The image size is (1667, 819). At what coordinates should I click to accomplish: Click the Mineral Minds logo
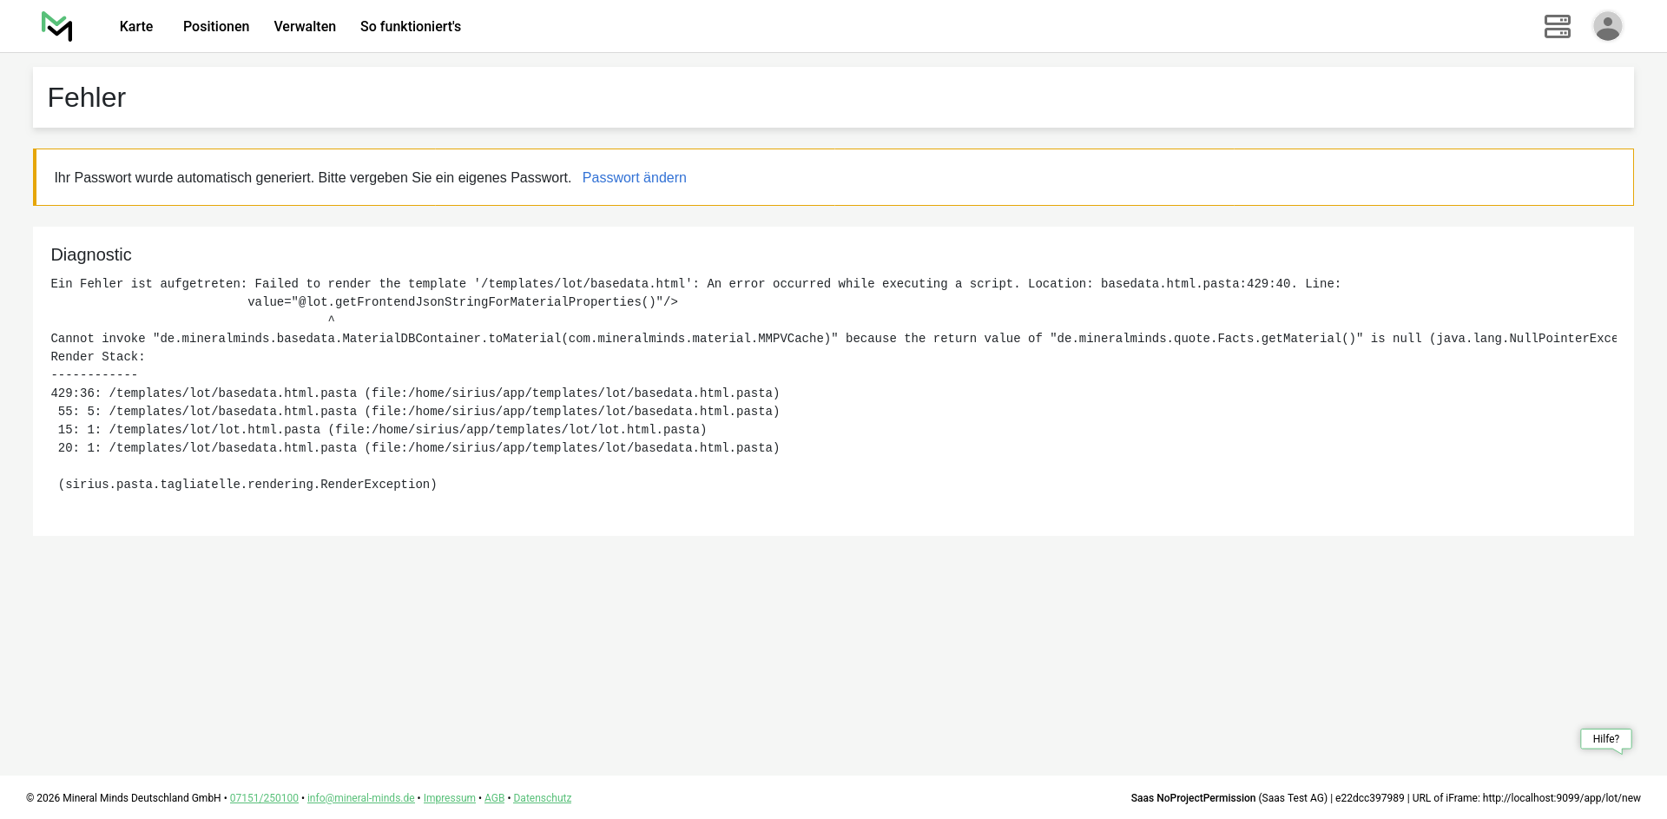(x=57, y=27)
